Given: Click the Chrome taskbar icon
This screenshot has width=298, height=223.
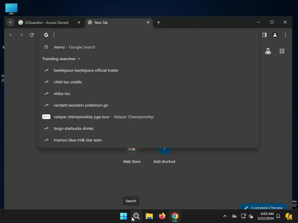Looking at the screenshot, I should 175,216.
